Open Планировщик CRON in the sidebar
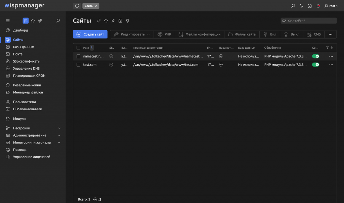Viewport: 344px width, 203px height. tap(29, 76)
